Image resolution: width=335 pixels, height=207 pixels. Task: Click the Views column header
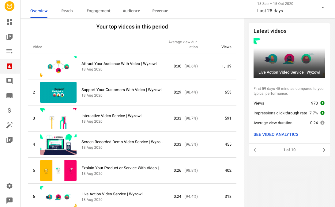(x=226, y=47)
